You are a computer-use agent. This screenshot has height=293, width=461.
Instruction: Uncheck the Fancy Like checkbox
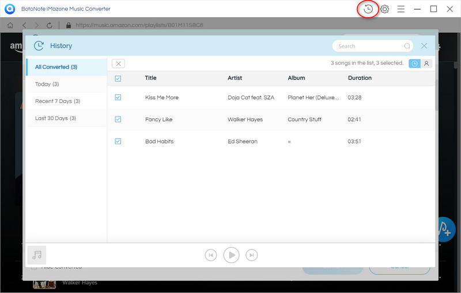(118, 119)
